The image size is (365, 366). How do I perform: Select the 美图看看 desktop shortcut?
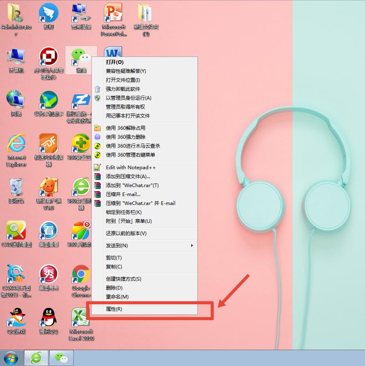click(48, 234)
